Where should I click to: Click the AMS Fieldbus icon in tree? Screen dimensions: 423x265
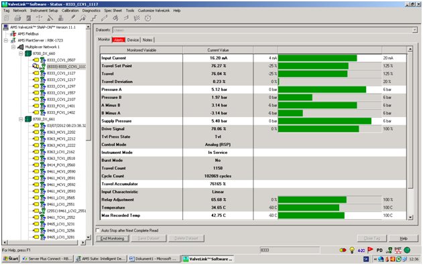(13, 34)
